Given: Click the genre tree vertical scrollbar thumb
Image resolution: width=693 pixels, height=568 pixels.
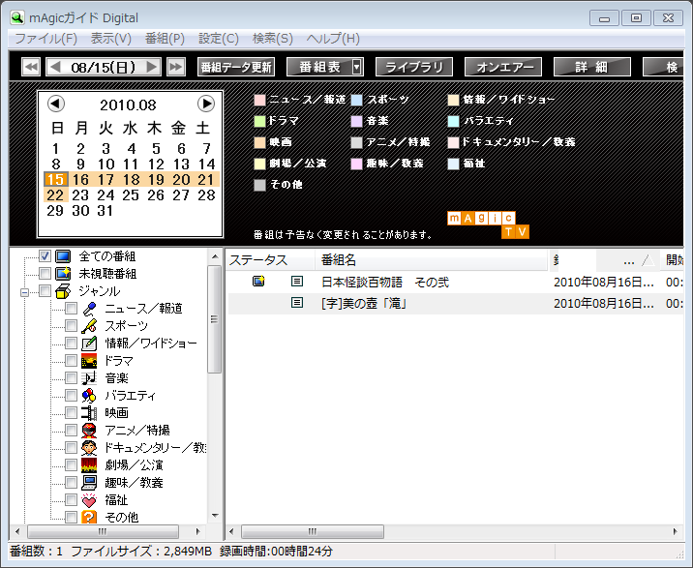Looking at the screenshot, I should 214,319.
